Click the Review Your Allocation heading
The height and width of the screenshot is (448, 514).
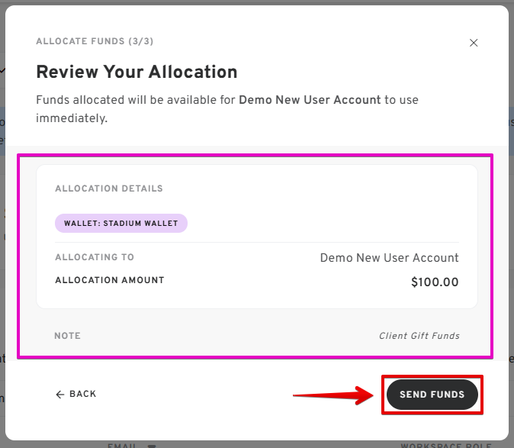[137, 72]
